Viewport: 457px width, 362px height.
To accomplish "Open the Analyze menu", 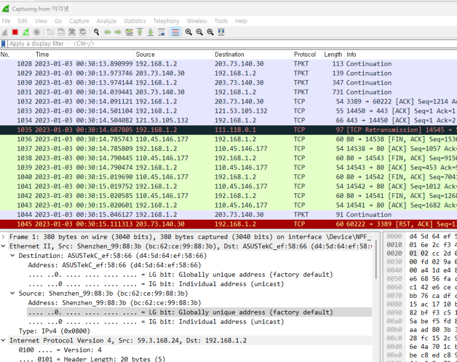I will 106,21.
